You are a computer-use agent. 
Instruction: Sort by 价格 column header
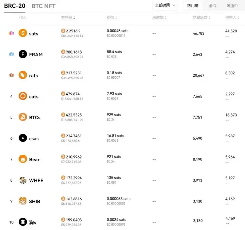point(112,17)
